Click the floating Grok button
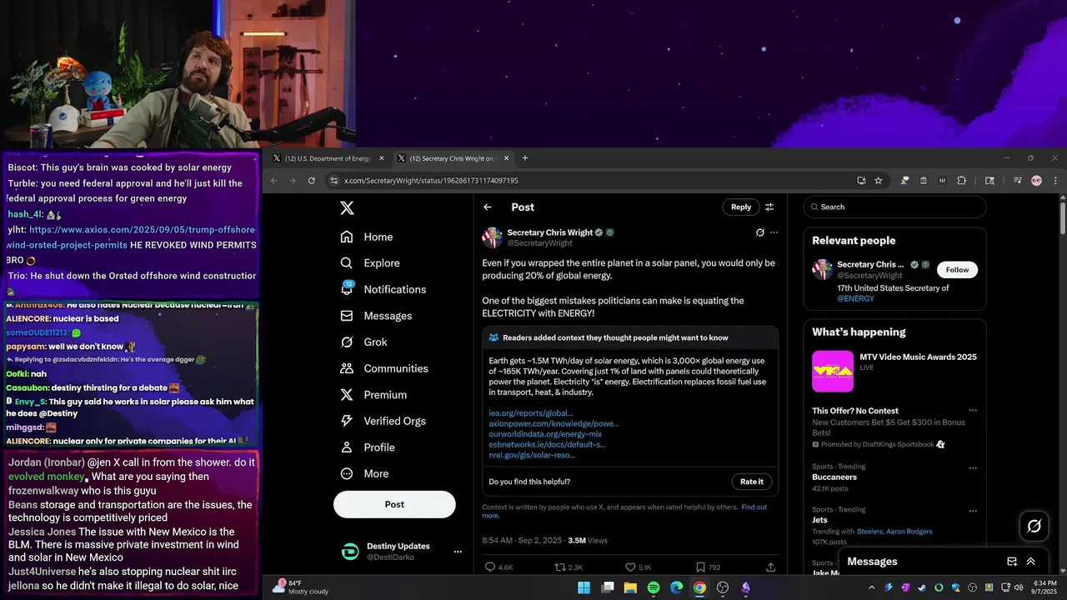This screenshot has height=600, width=1067. (x=1034, y=526)
